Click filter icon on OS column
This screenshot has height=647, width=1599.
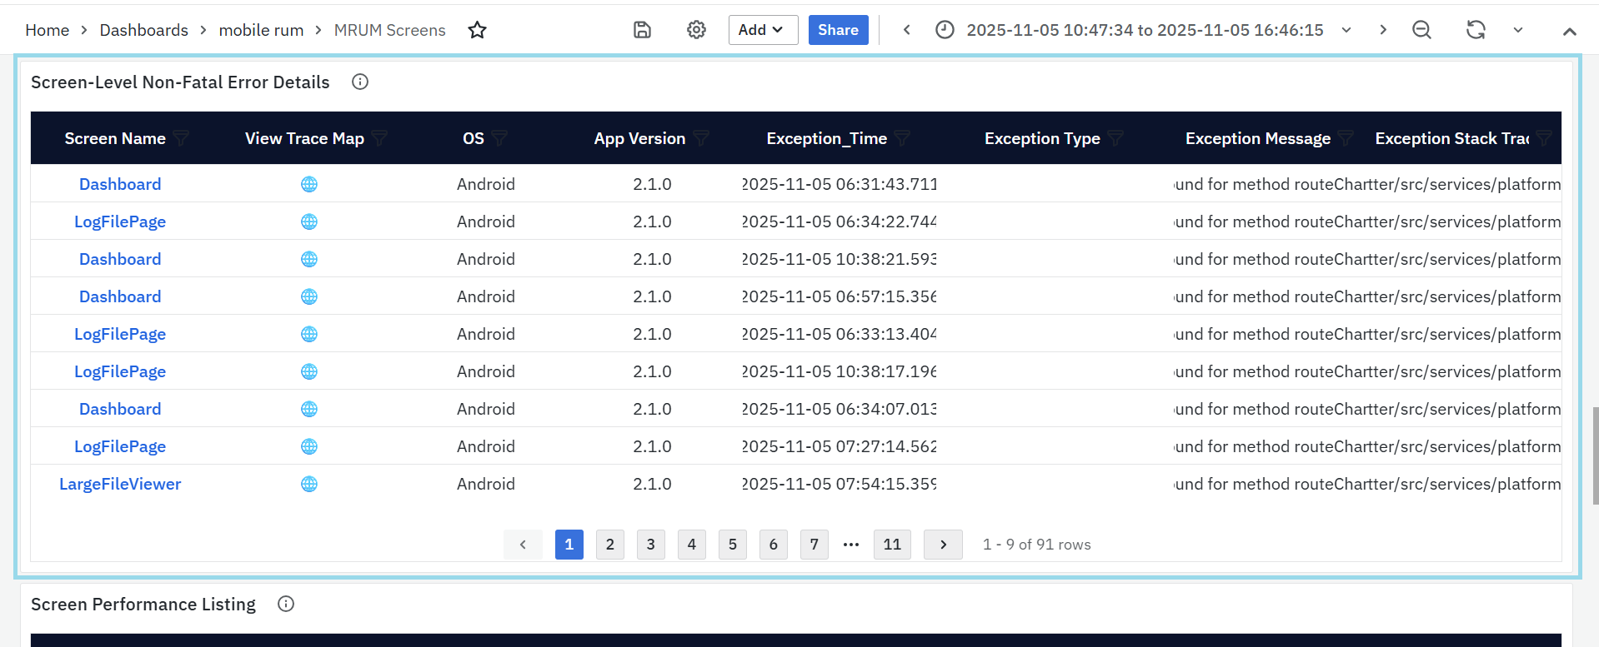(499, 138)
